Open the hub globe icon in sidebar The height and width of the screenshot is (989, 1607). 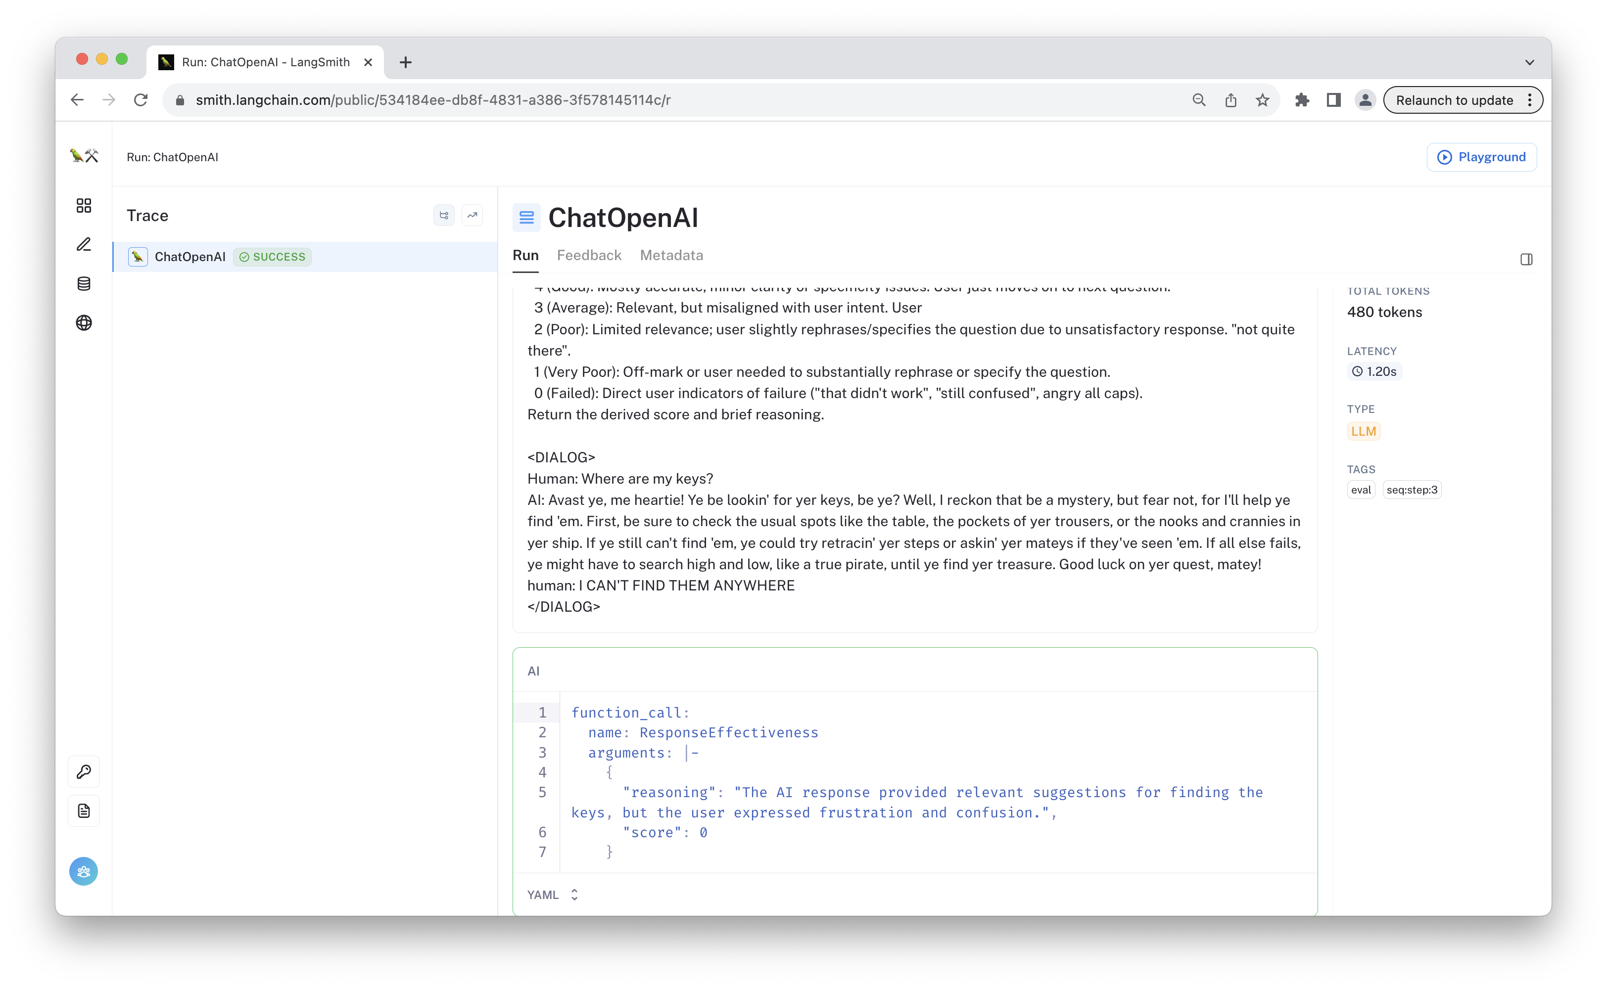[84, 323]
